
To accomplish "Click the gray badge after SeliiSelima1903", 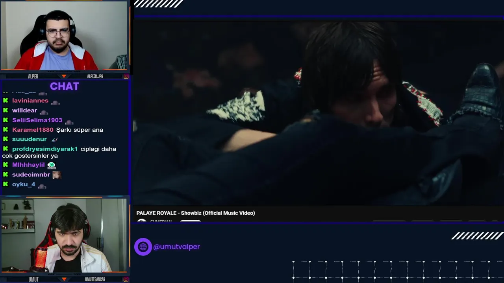I will click(69, 121).
